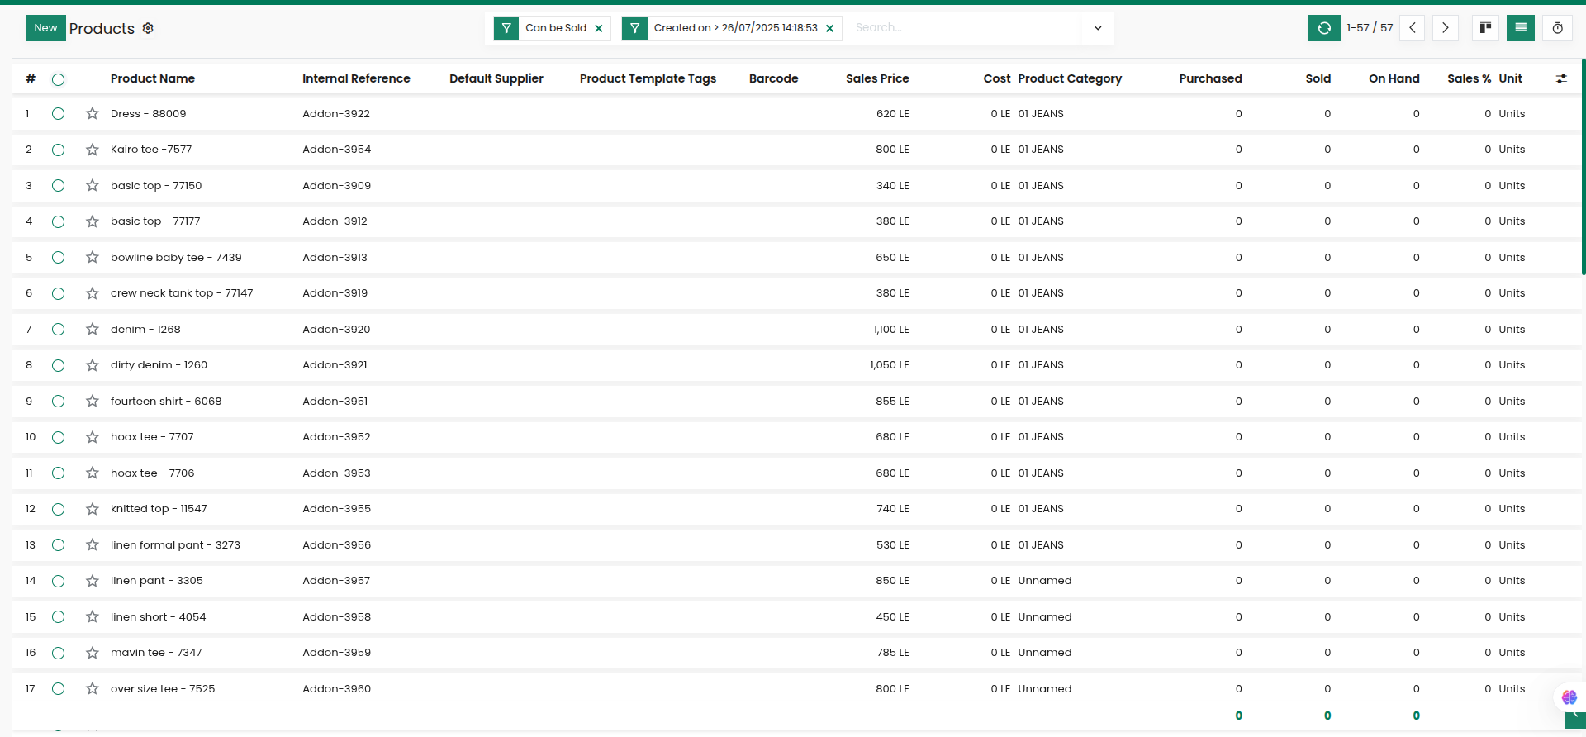Switch to Kanban view
Image resolution: width=1586 pixels, height=737 pixels.
1485,28
